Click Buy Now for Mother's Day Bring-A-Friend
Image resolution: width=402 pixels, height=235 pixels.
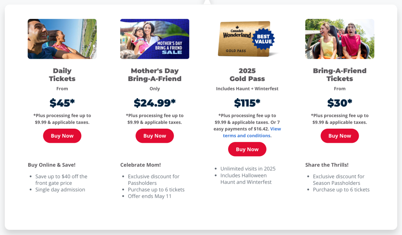(x=154, y=136)
